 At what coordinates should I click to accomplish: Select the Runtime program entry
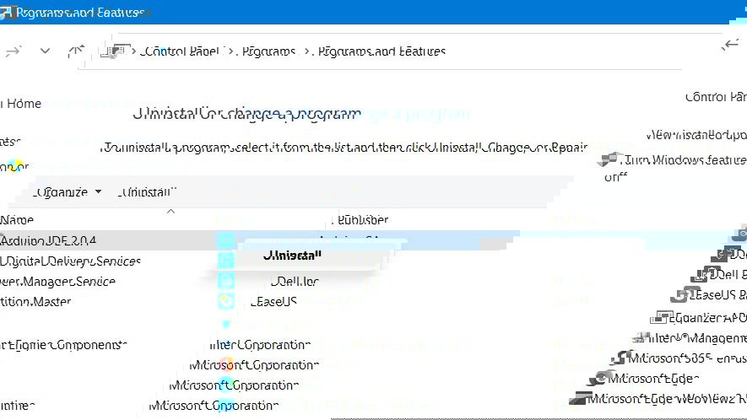[18, 405]
